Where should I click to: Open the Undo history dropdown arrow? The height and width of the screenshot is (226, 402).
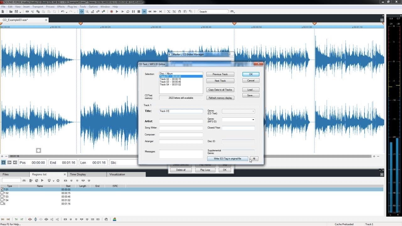coord(67,12)
